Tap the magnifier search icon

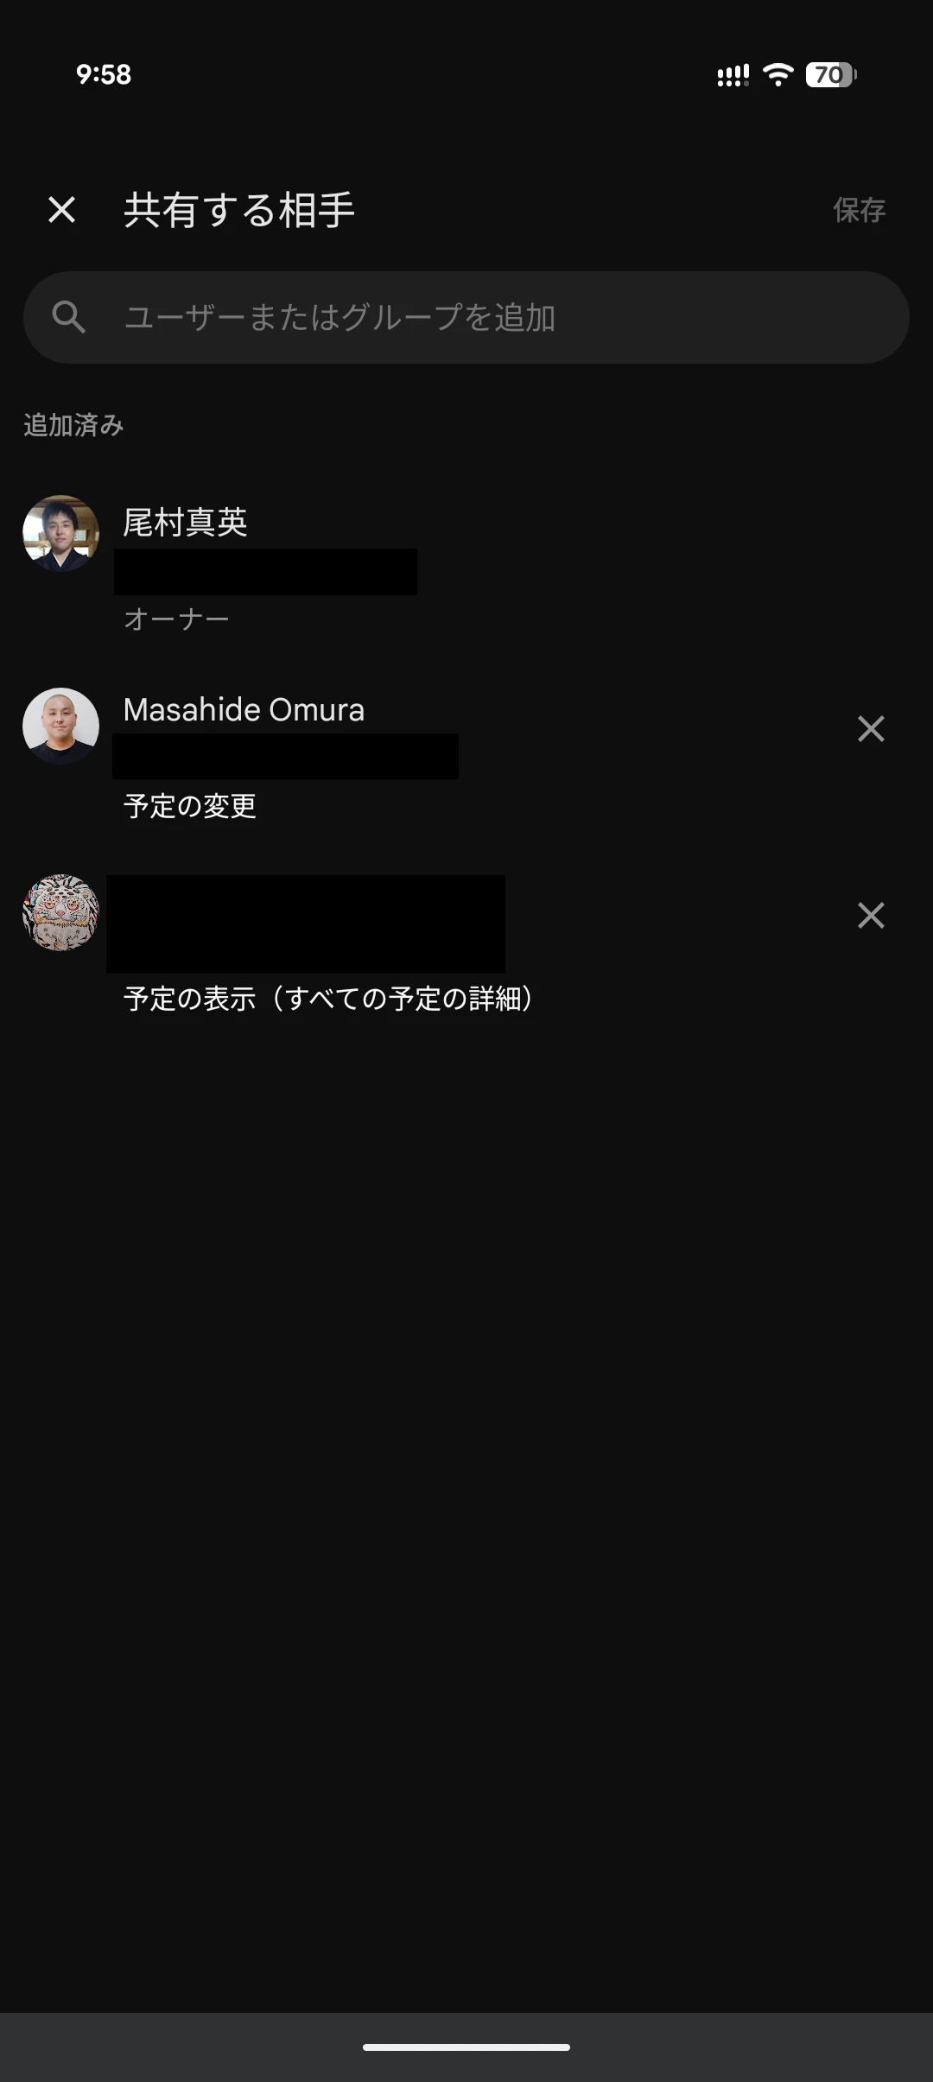68,317
